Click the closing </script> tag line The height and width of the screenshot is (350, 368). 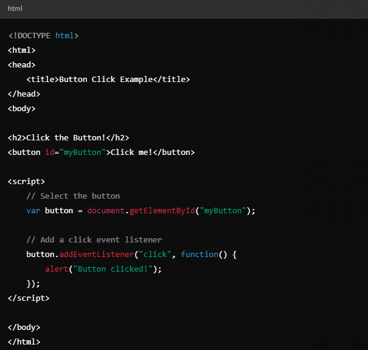point(29,298)
